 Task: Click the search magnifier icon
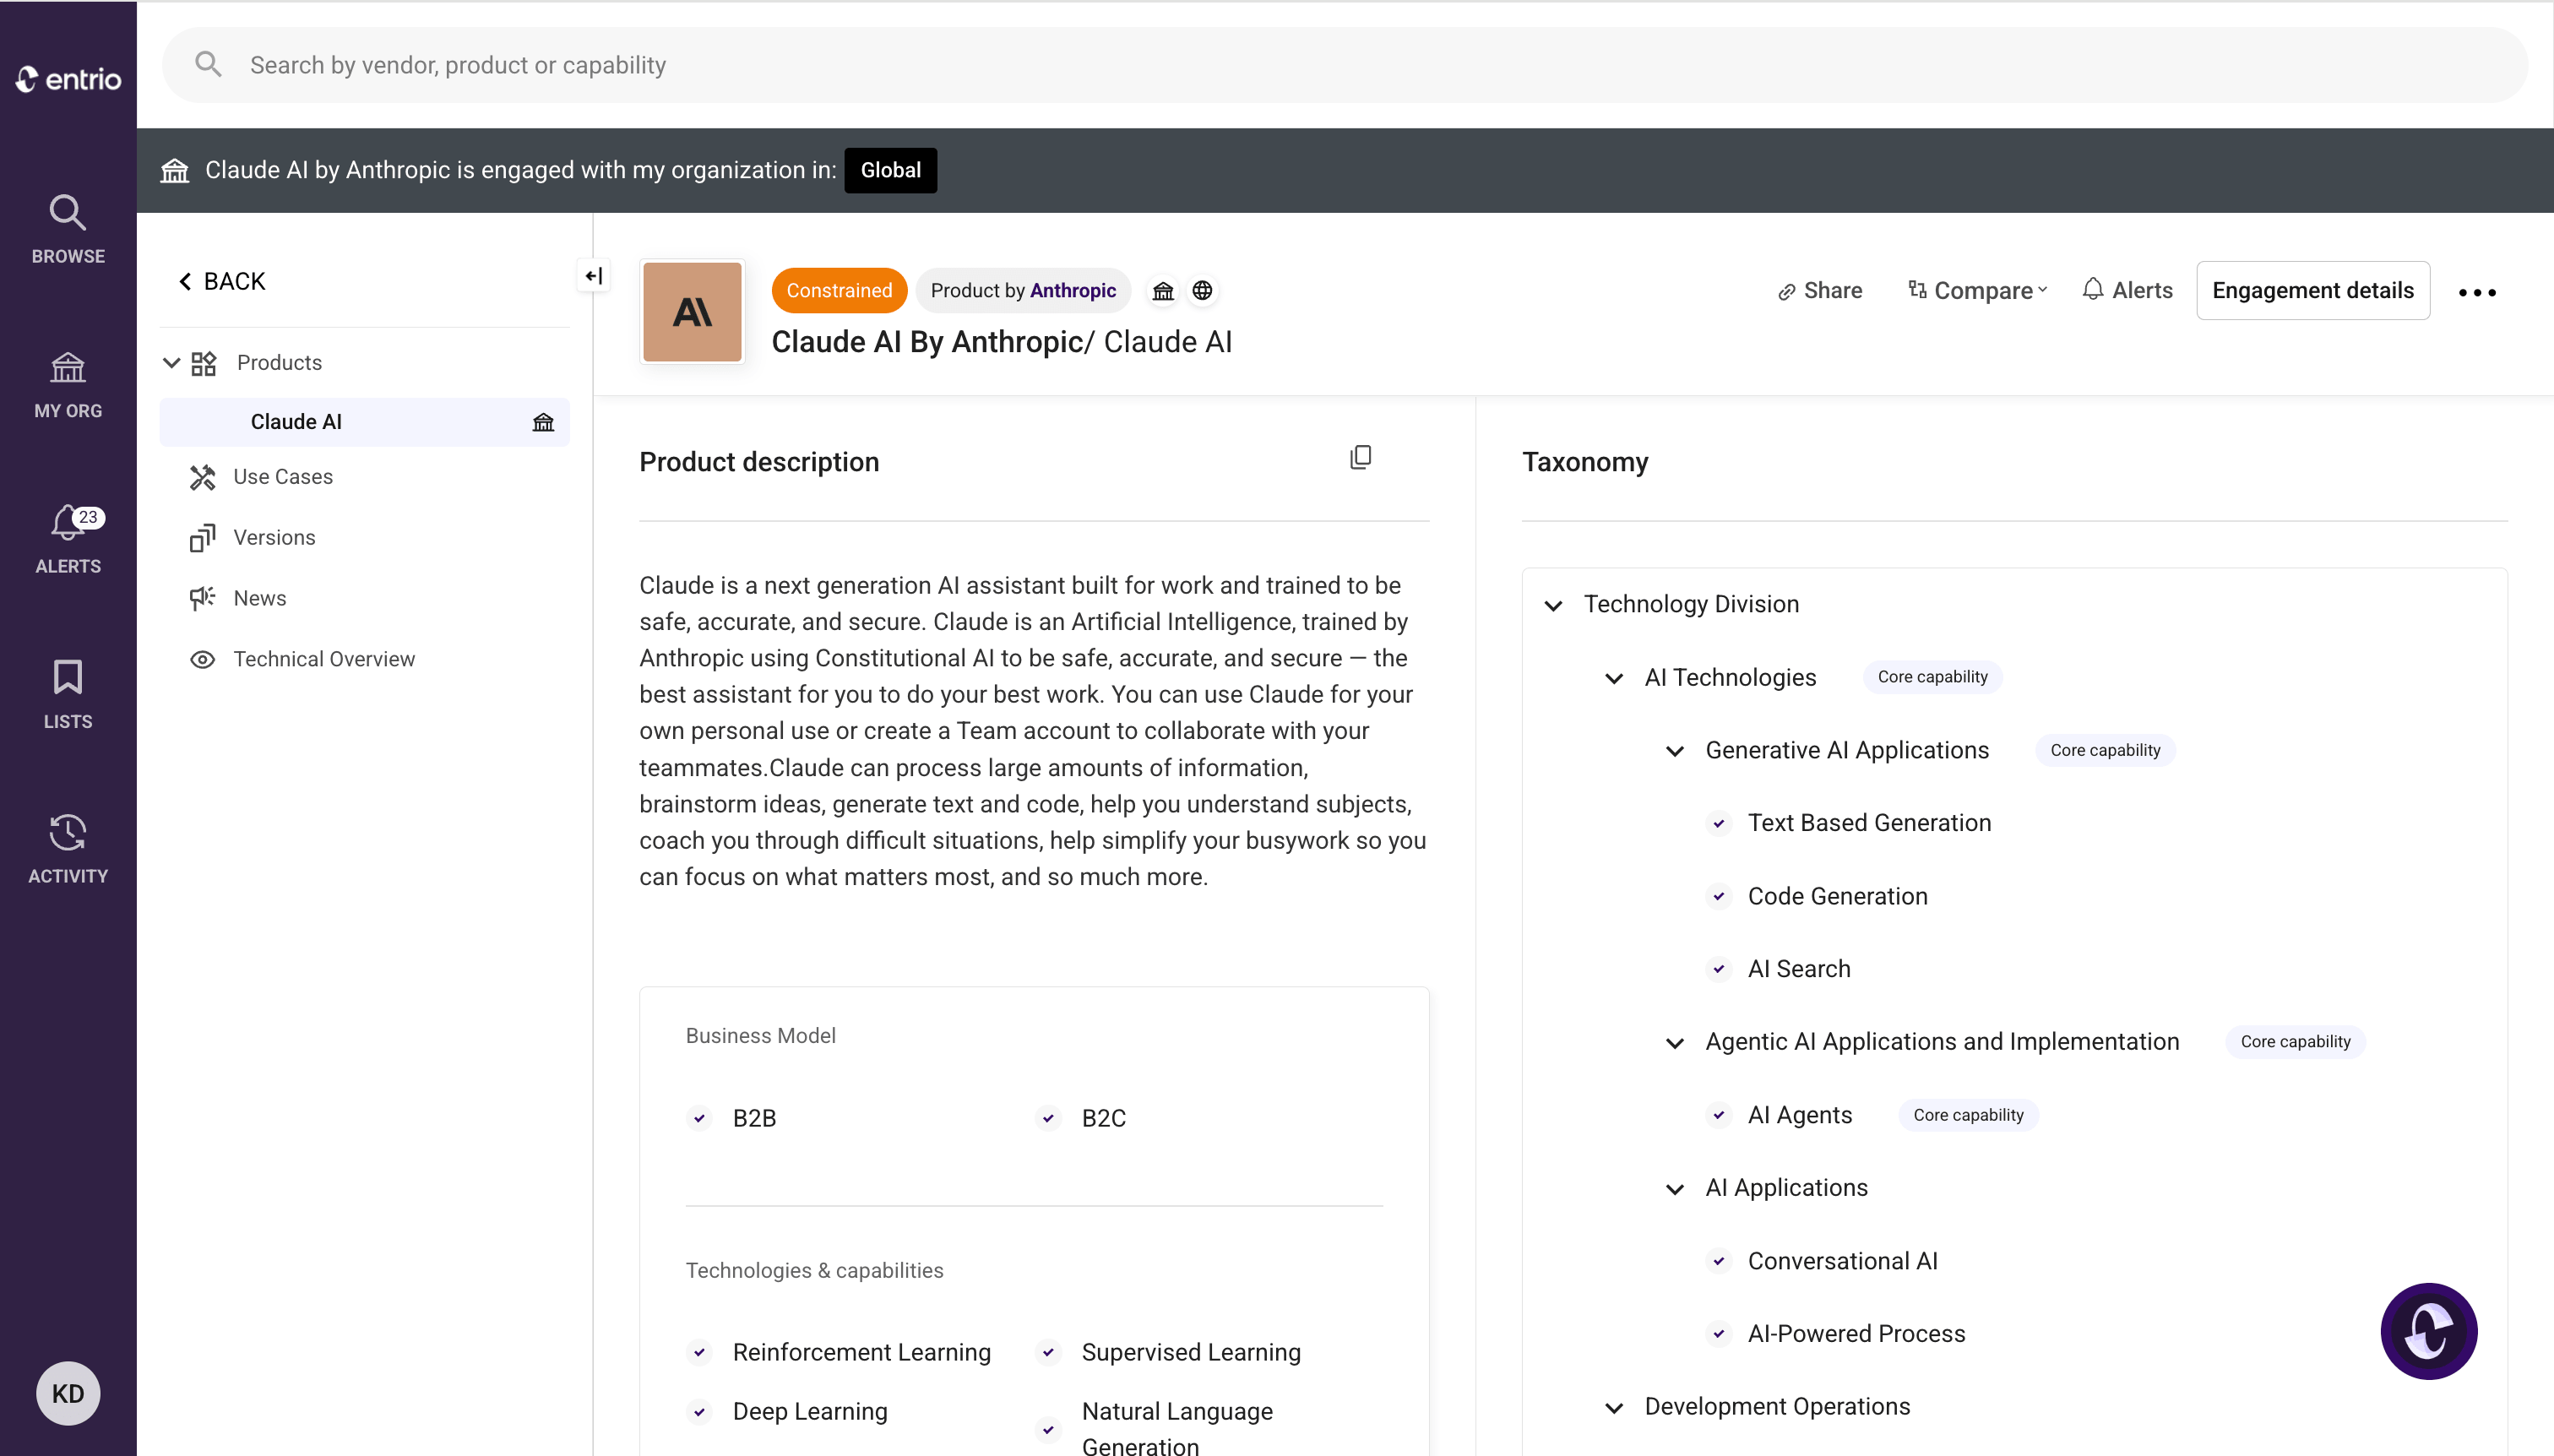(x=208, y=65)
